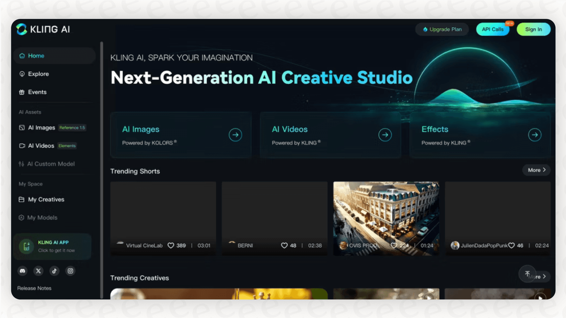Click the Upgrade Plan button
The height and width of the screenshot is (318, 566).
click(x=442, y=29)
